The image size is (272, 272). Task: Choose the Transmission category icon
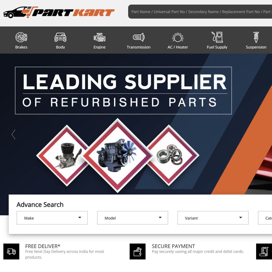[139, 37]
